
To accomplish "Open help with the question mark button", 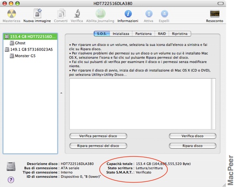I will pyautogui.click(x=11, y=180).
